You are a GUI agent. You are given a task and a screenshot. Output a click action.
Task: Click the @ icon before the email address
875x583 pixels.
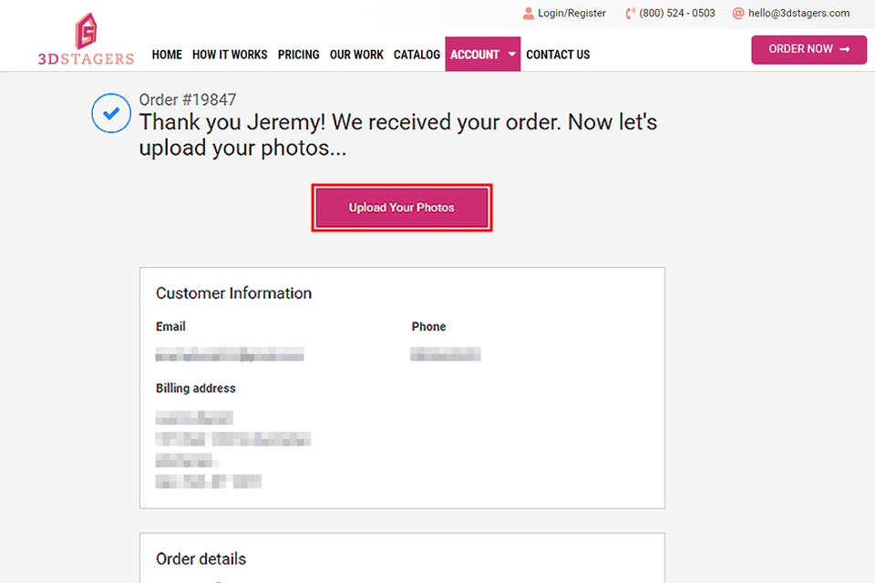click(x=738, y=14)
